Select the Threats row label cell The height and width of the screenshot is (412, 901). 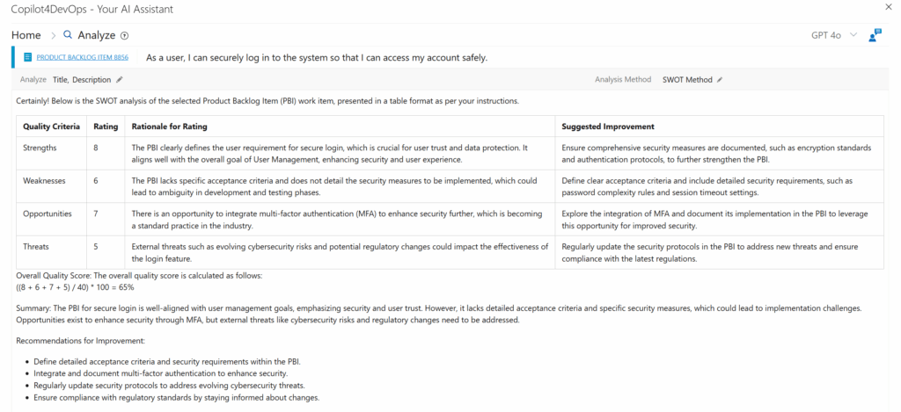point(36,247)
